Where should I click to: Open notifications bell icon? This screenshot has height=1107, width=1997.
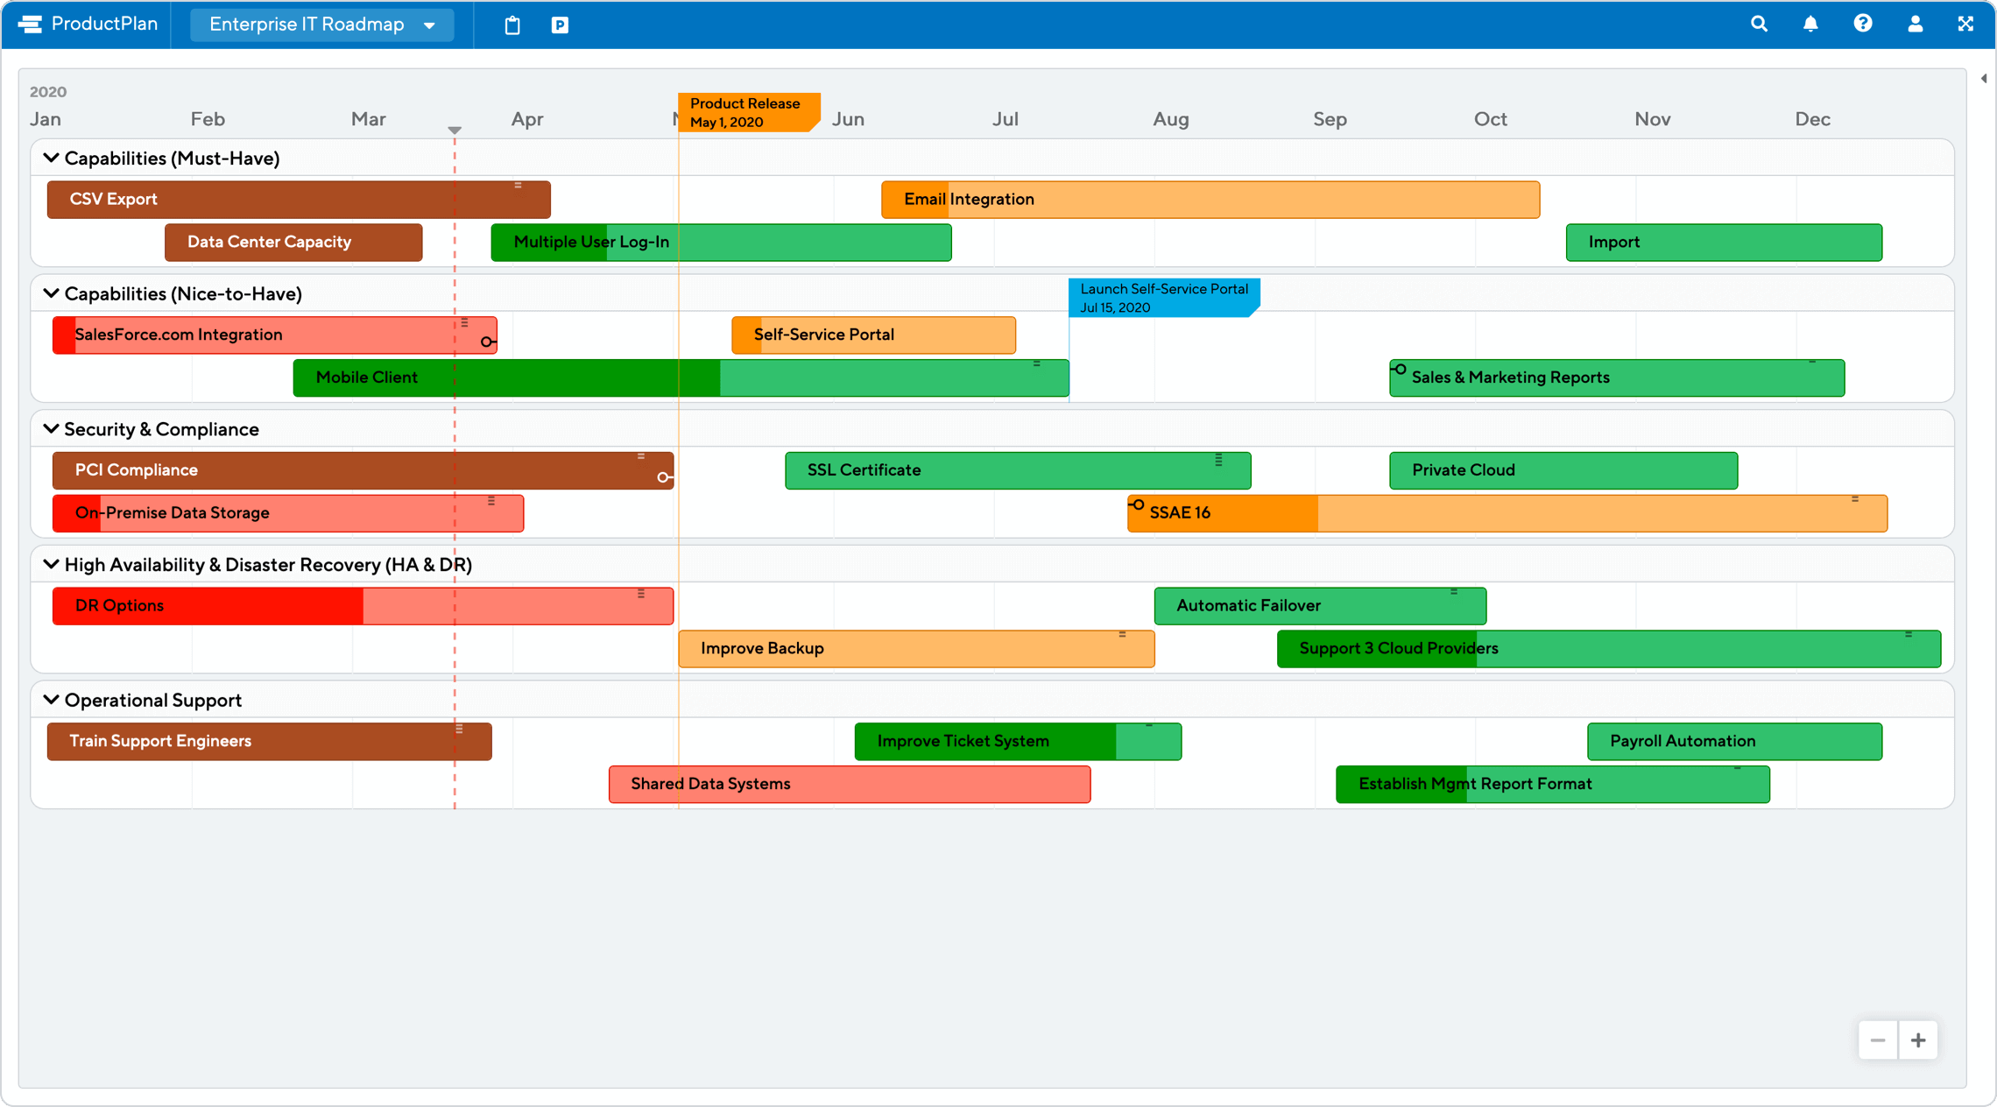(1810, 25)
